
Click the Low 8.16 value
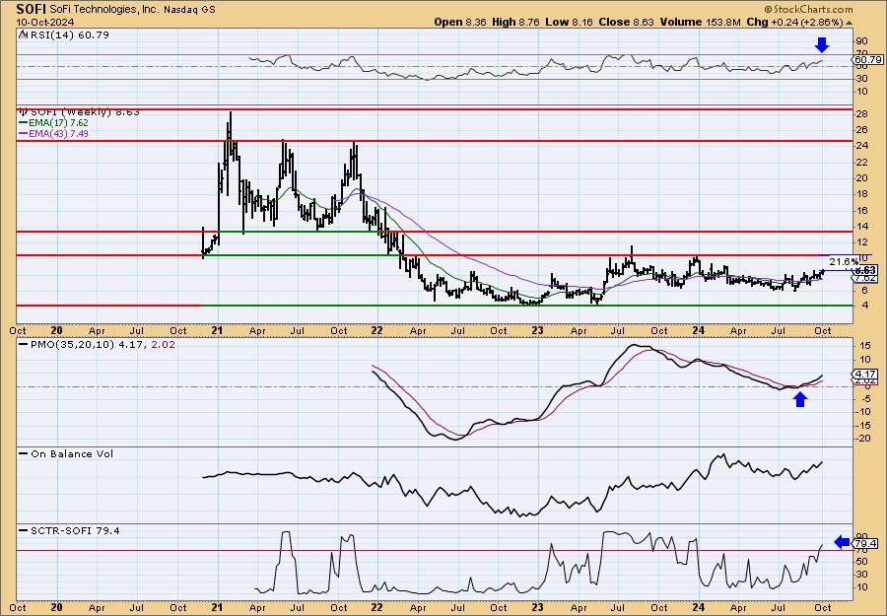point(569,22)
